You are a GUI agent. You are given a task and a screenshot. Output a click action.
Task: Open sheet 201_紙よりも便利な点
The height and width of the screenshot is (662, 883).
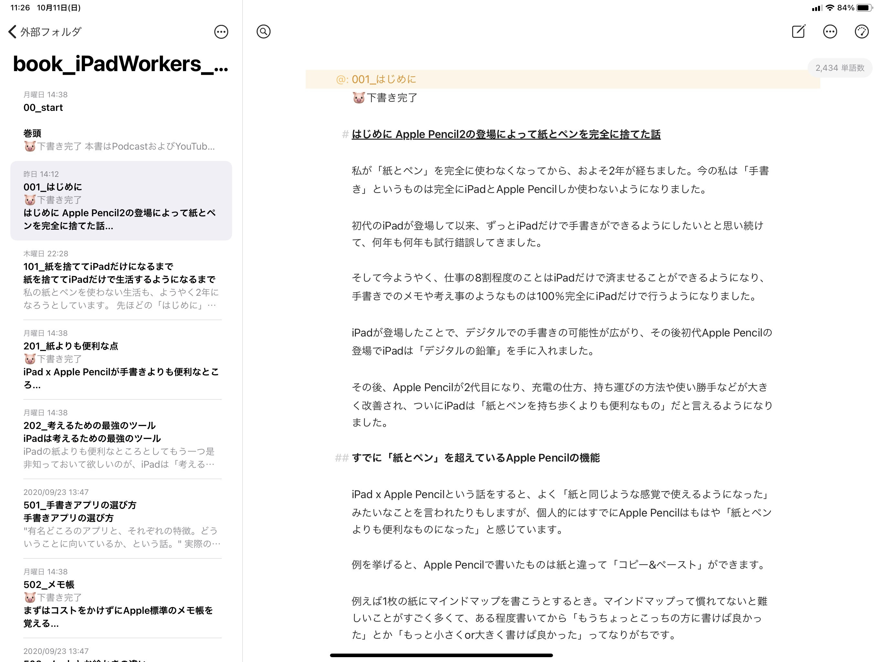click(121, 359)
